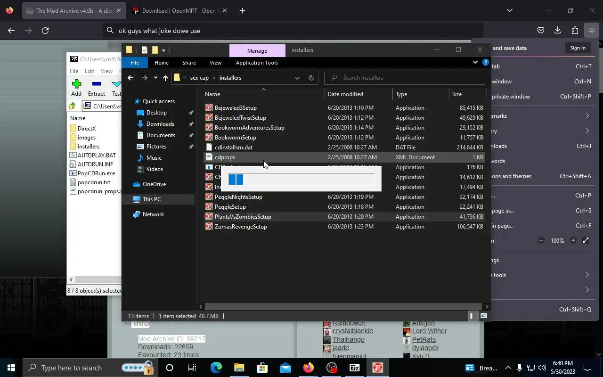Open Microsoft Edge from taskbar
Image resolution: width=603 pixels, height=377 pixels.
click(x=216, y=368)
